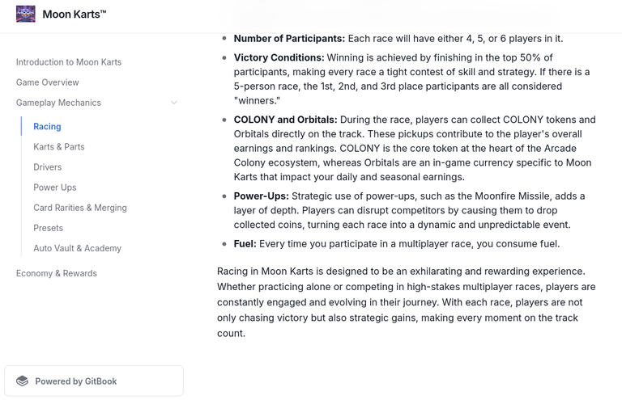Open Karts & Parts page
Image resolution: width=622 pixels, height=400 pixels.
pyautogui.click(x=59, y=147)
